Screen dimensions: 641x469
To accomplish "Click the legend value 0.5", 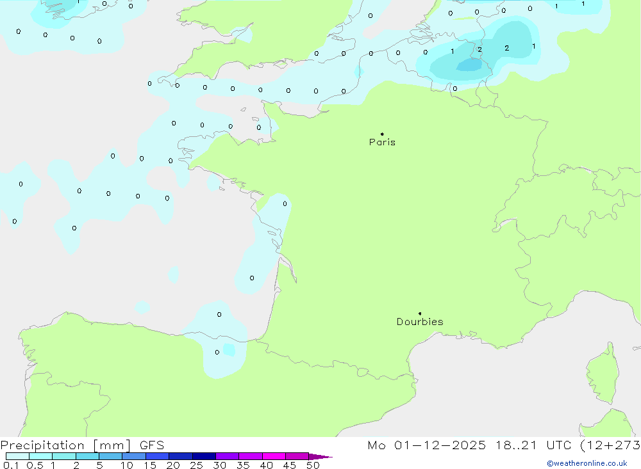I will tap(35, 465).
